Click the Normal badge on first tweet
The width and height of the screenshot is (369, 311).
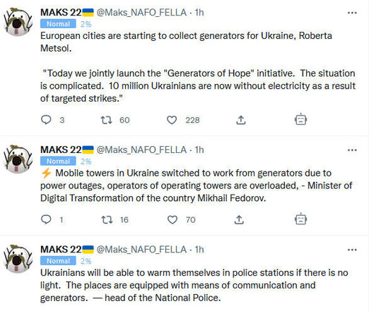click(58, 24)
